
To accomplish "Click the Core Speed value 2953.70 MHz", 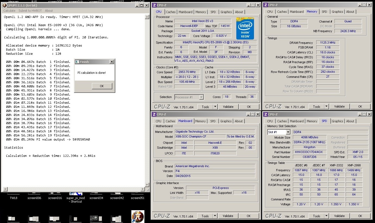I will (x=187, y=72).
